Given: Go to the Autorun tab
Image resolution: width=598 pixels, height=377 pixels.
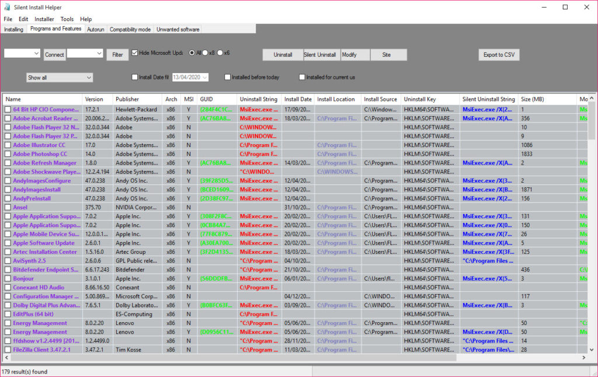Looking at the screenshot, I should click(95, 29).
